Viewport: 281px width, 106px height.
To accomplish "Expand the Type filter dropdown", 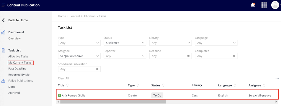I will (79, 43).
